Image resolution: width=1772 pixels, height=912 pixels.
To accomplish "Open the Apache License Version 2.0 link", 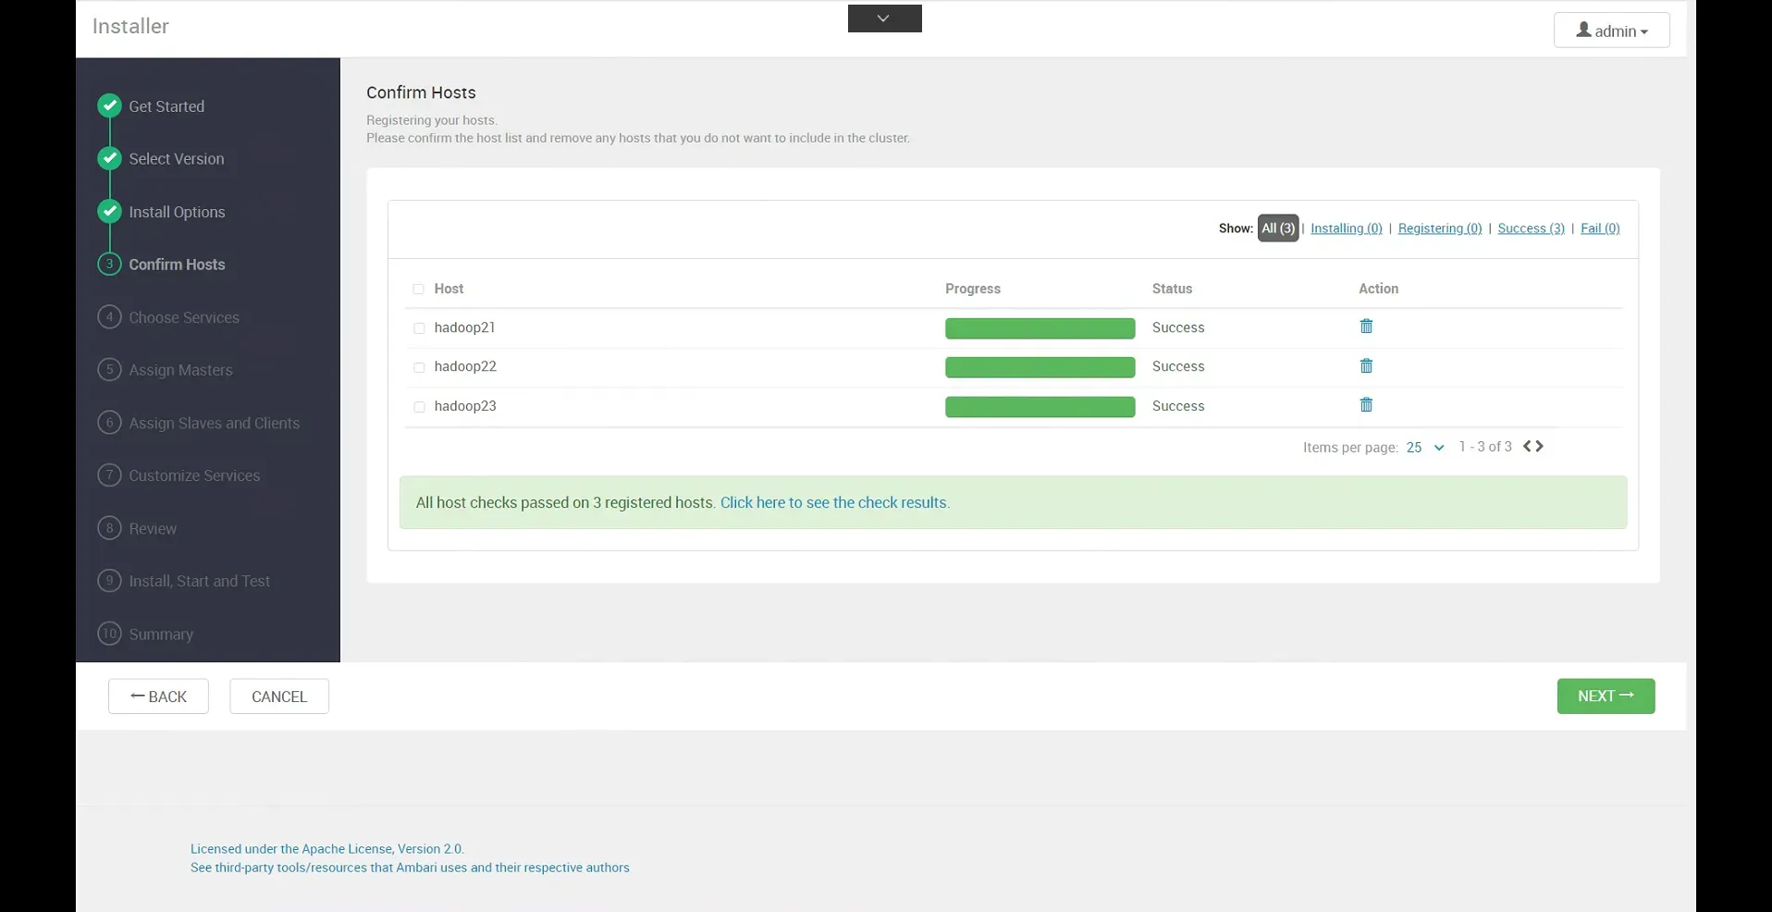I will (x=326, y=849).
